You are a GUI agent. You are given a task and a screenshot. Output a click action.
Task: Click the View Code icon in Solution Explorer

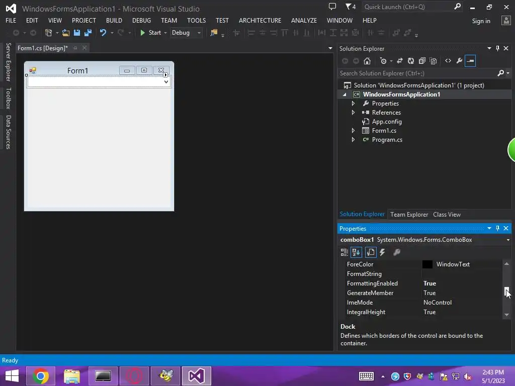point(448,61)
